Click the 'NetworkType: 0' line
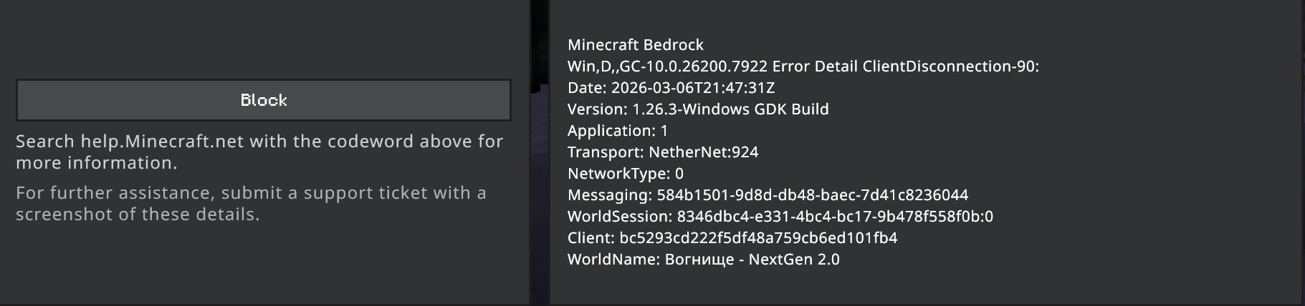The height and width of the screenshot is (306, 1305). 626,174
